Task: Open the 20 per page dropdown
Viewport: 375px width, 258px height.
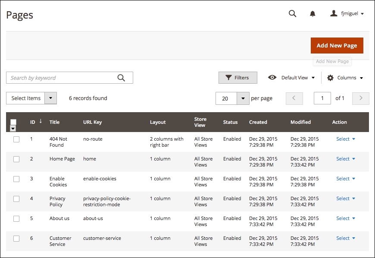Action: click(242, 98)
